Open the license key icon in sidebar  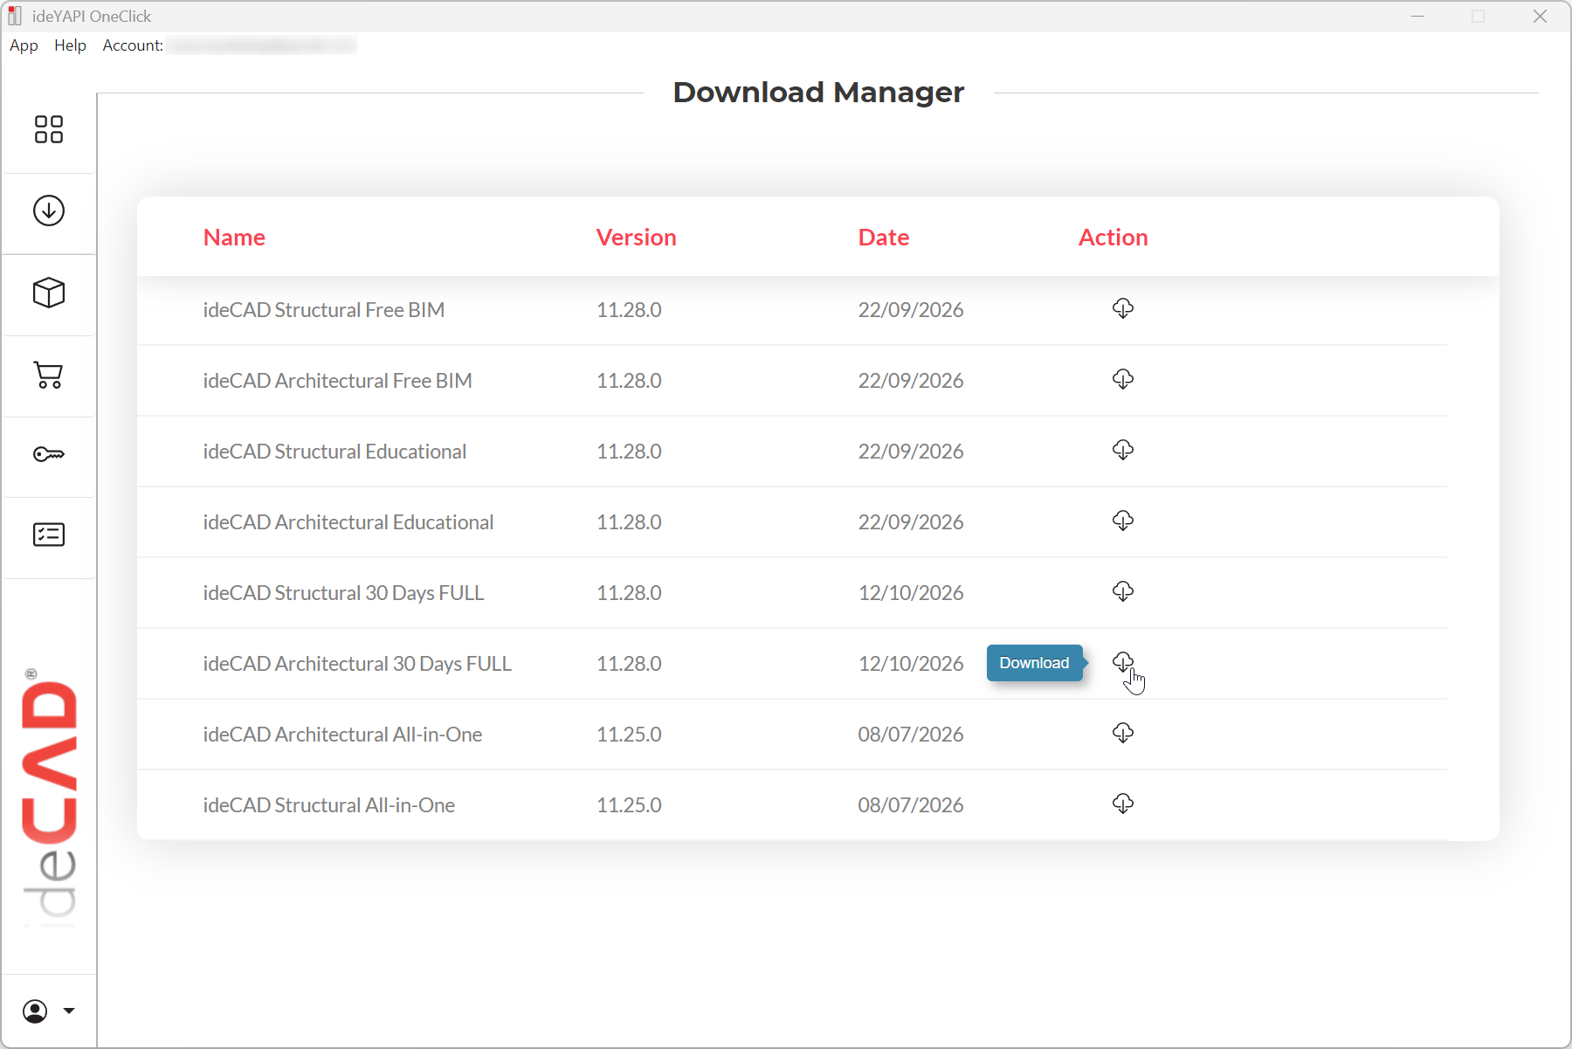tap(49, 454)
